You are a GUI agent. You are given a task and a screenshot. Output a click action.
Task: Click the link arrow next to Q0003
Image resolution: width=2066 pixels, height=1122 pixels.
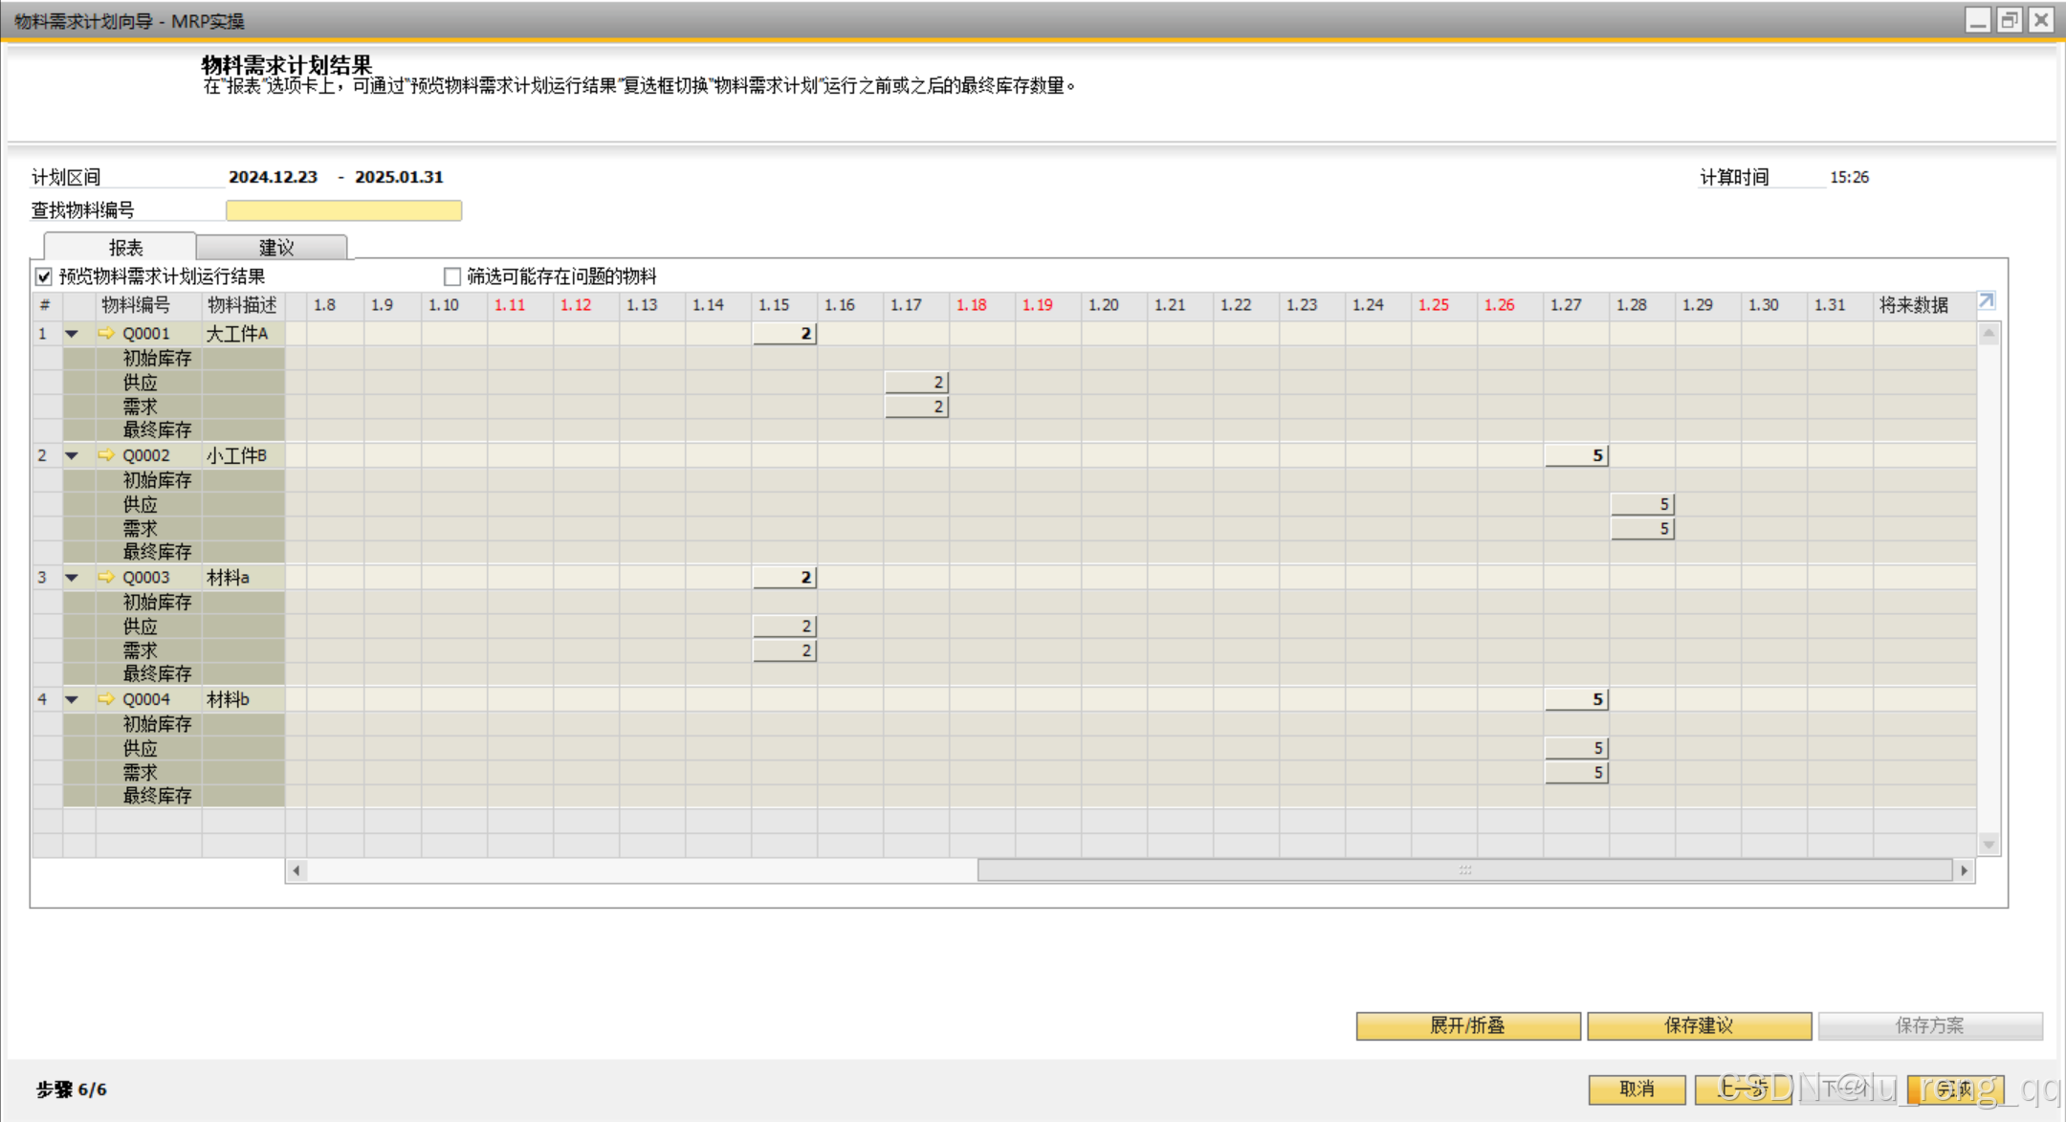click(106, 578)
